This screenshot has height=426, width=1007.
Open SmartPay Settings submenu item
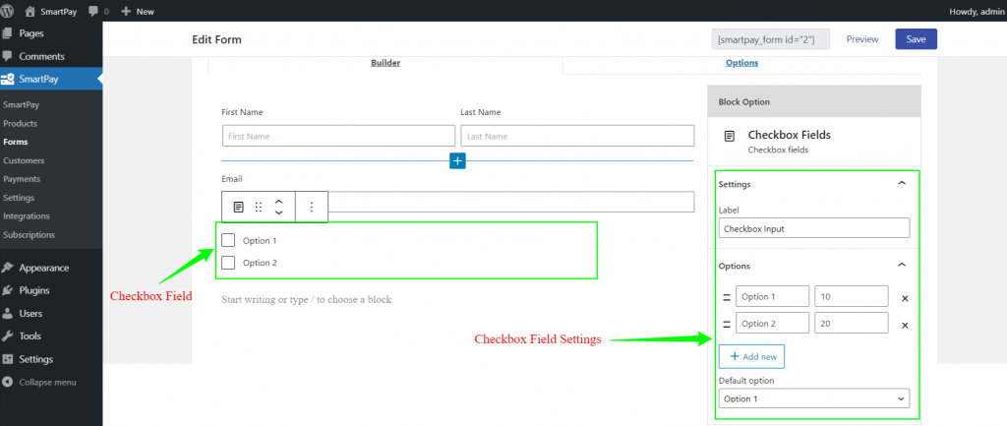[19, 198]
